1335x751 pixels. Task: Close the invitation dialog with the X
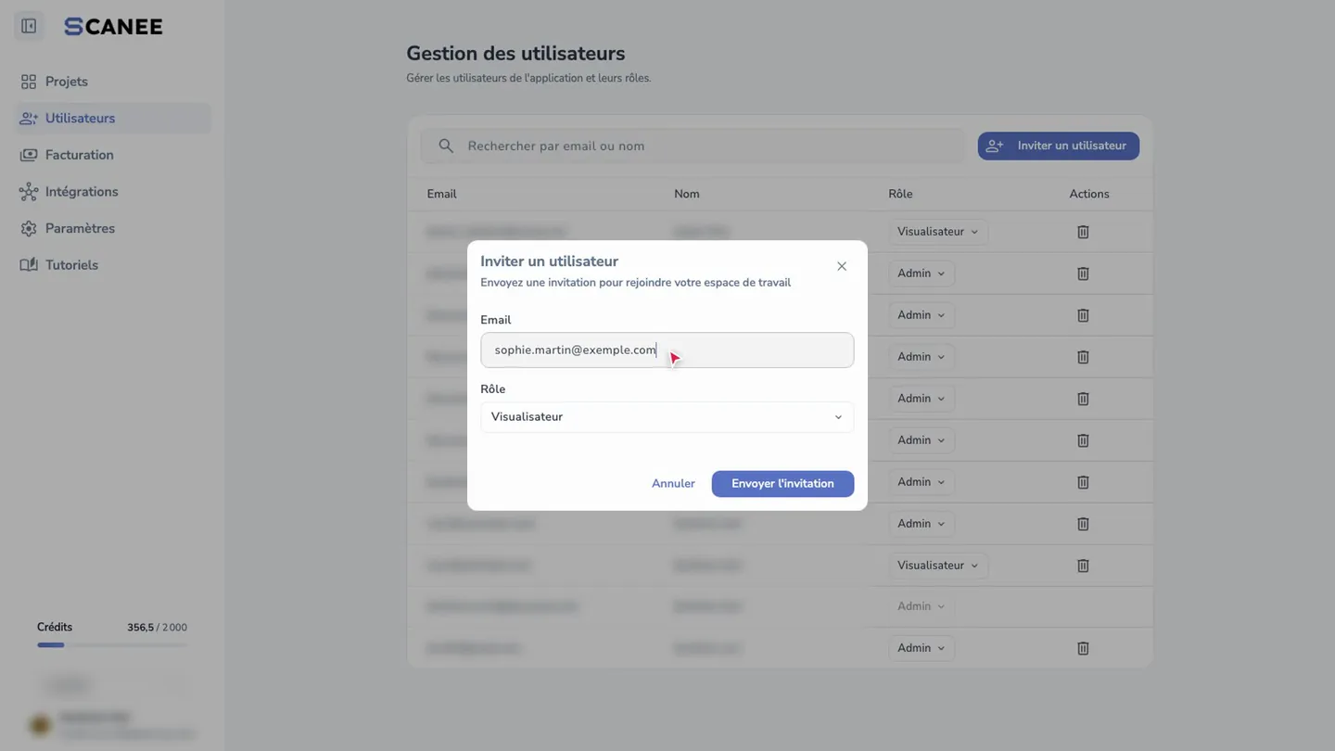click(842, 266)
